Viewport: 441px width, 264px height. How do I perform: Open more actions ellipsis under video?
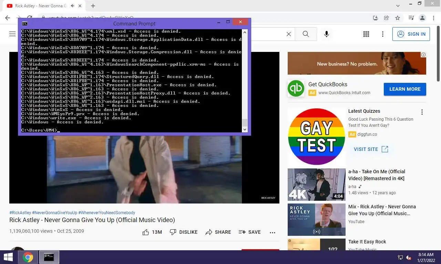pos(273,232)
